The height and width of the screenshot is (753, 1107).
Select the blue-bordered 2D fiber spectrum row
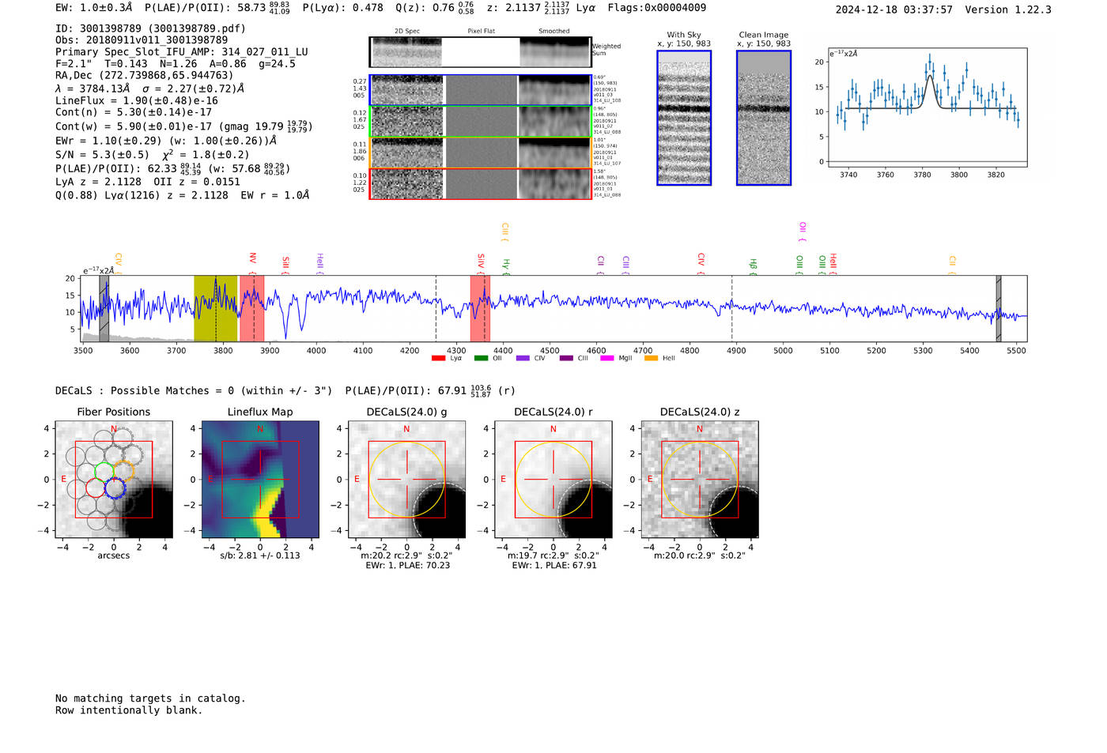480,90
